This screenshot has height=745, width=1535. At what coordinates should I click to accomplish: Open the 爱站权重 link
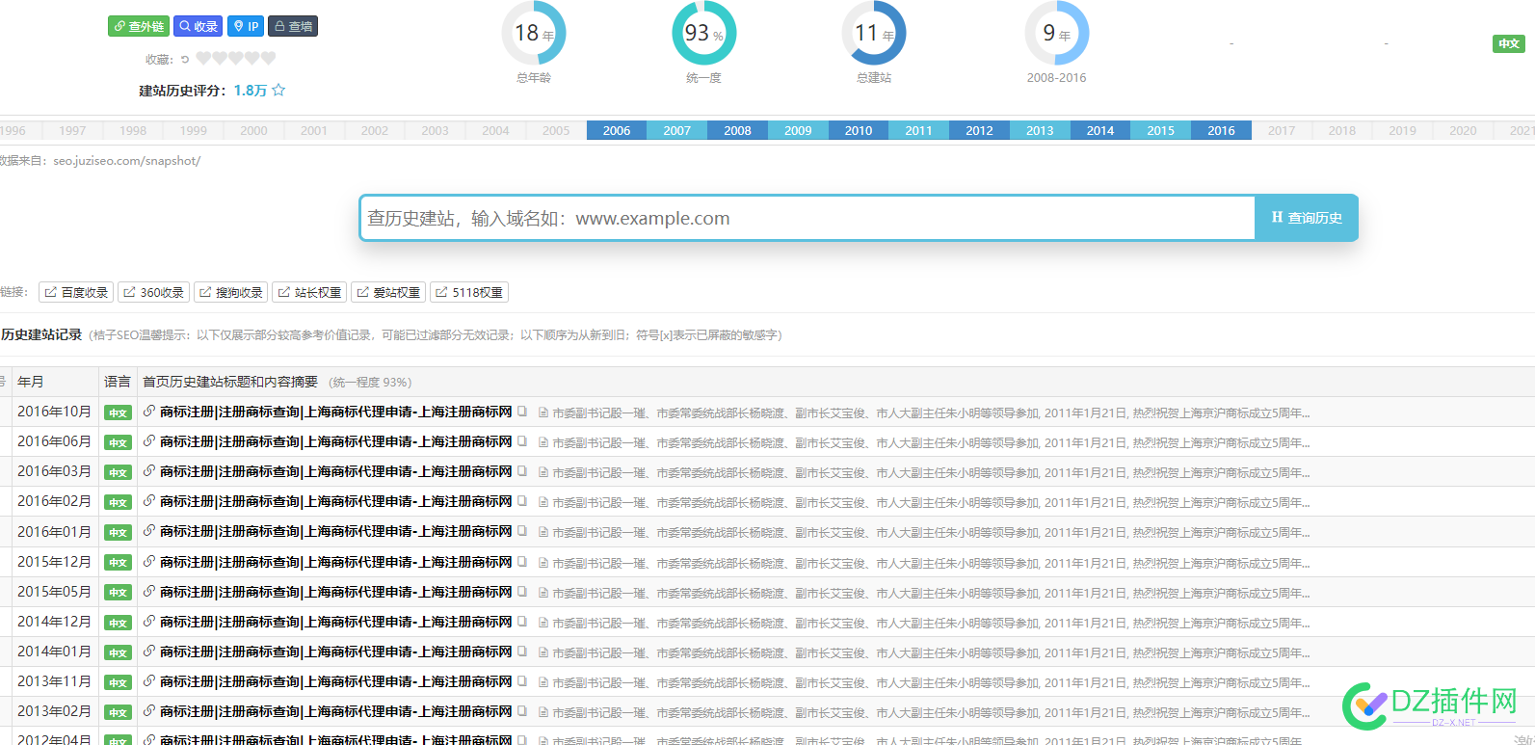click(x=388, y=292)
